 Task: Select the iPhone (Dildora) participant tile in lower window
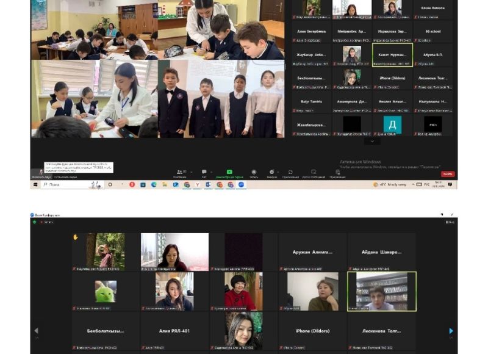312,330
